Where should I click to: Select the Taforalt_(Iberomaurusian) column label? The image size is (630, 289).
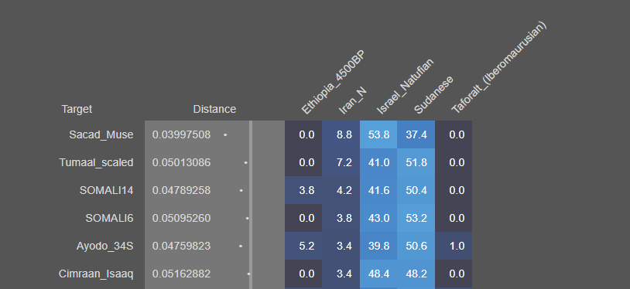click(x=499, y=67)
